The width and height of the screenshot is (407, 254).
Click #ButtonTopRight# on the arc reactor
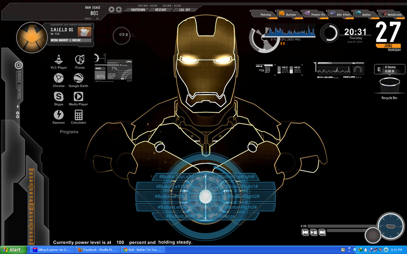(x=236, y=177)
